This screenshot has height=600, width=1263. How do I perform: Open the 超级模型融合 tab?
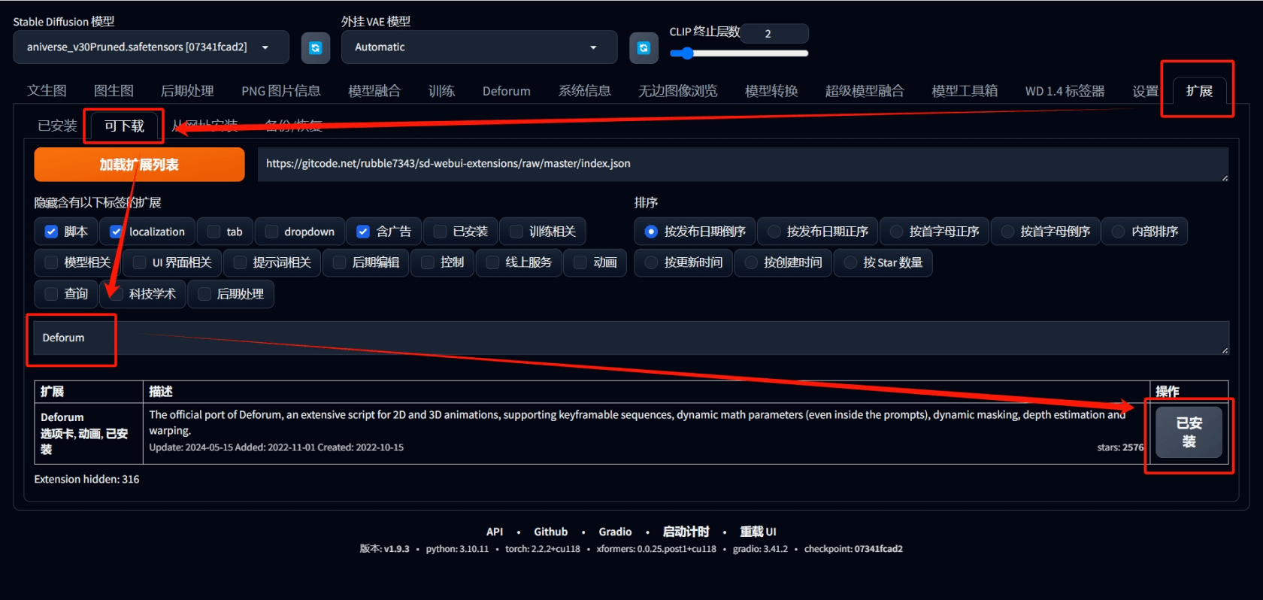[x=864, y=91]
